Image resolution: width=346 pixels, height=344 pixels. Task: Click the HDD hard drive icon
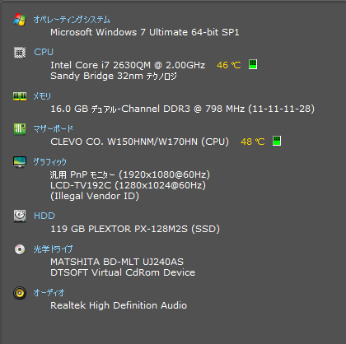tap(20, 216)
